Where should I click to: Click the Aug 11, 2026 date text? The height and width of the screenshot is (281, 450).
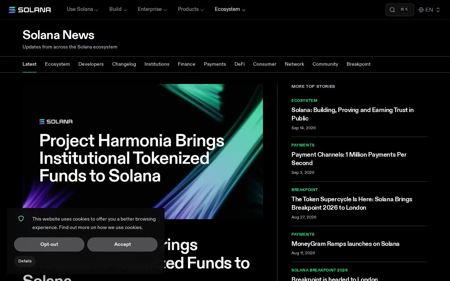303,253
